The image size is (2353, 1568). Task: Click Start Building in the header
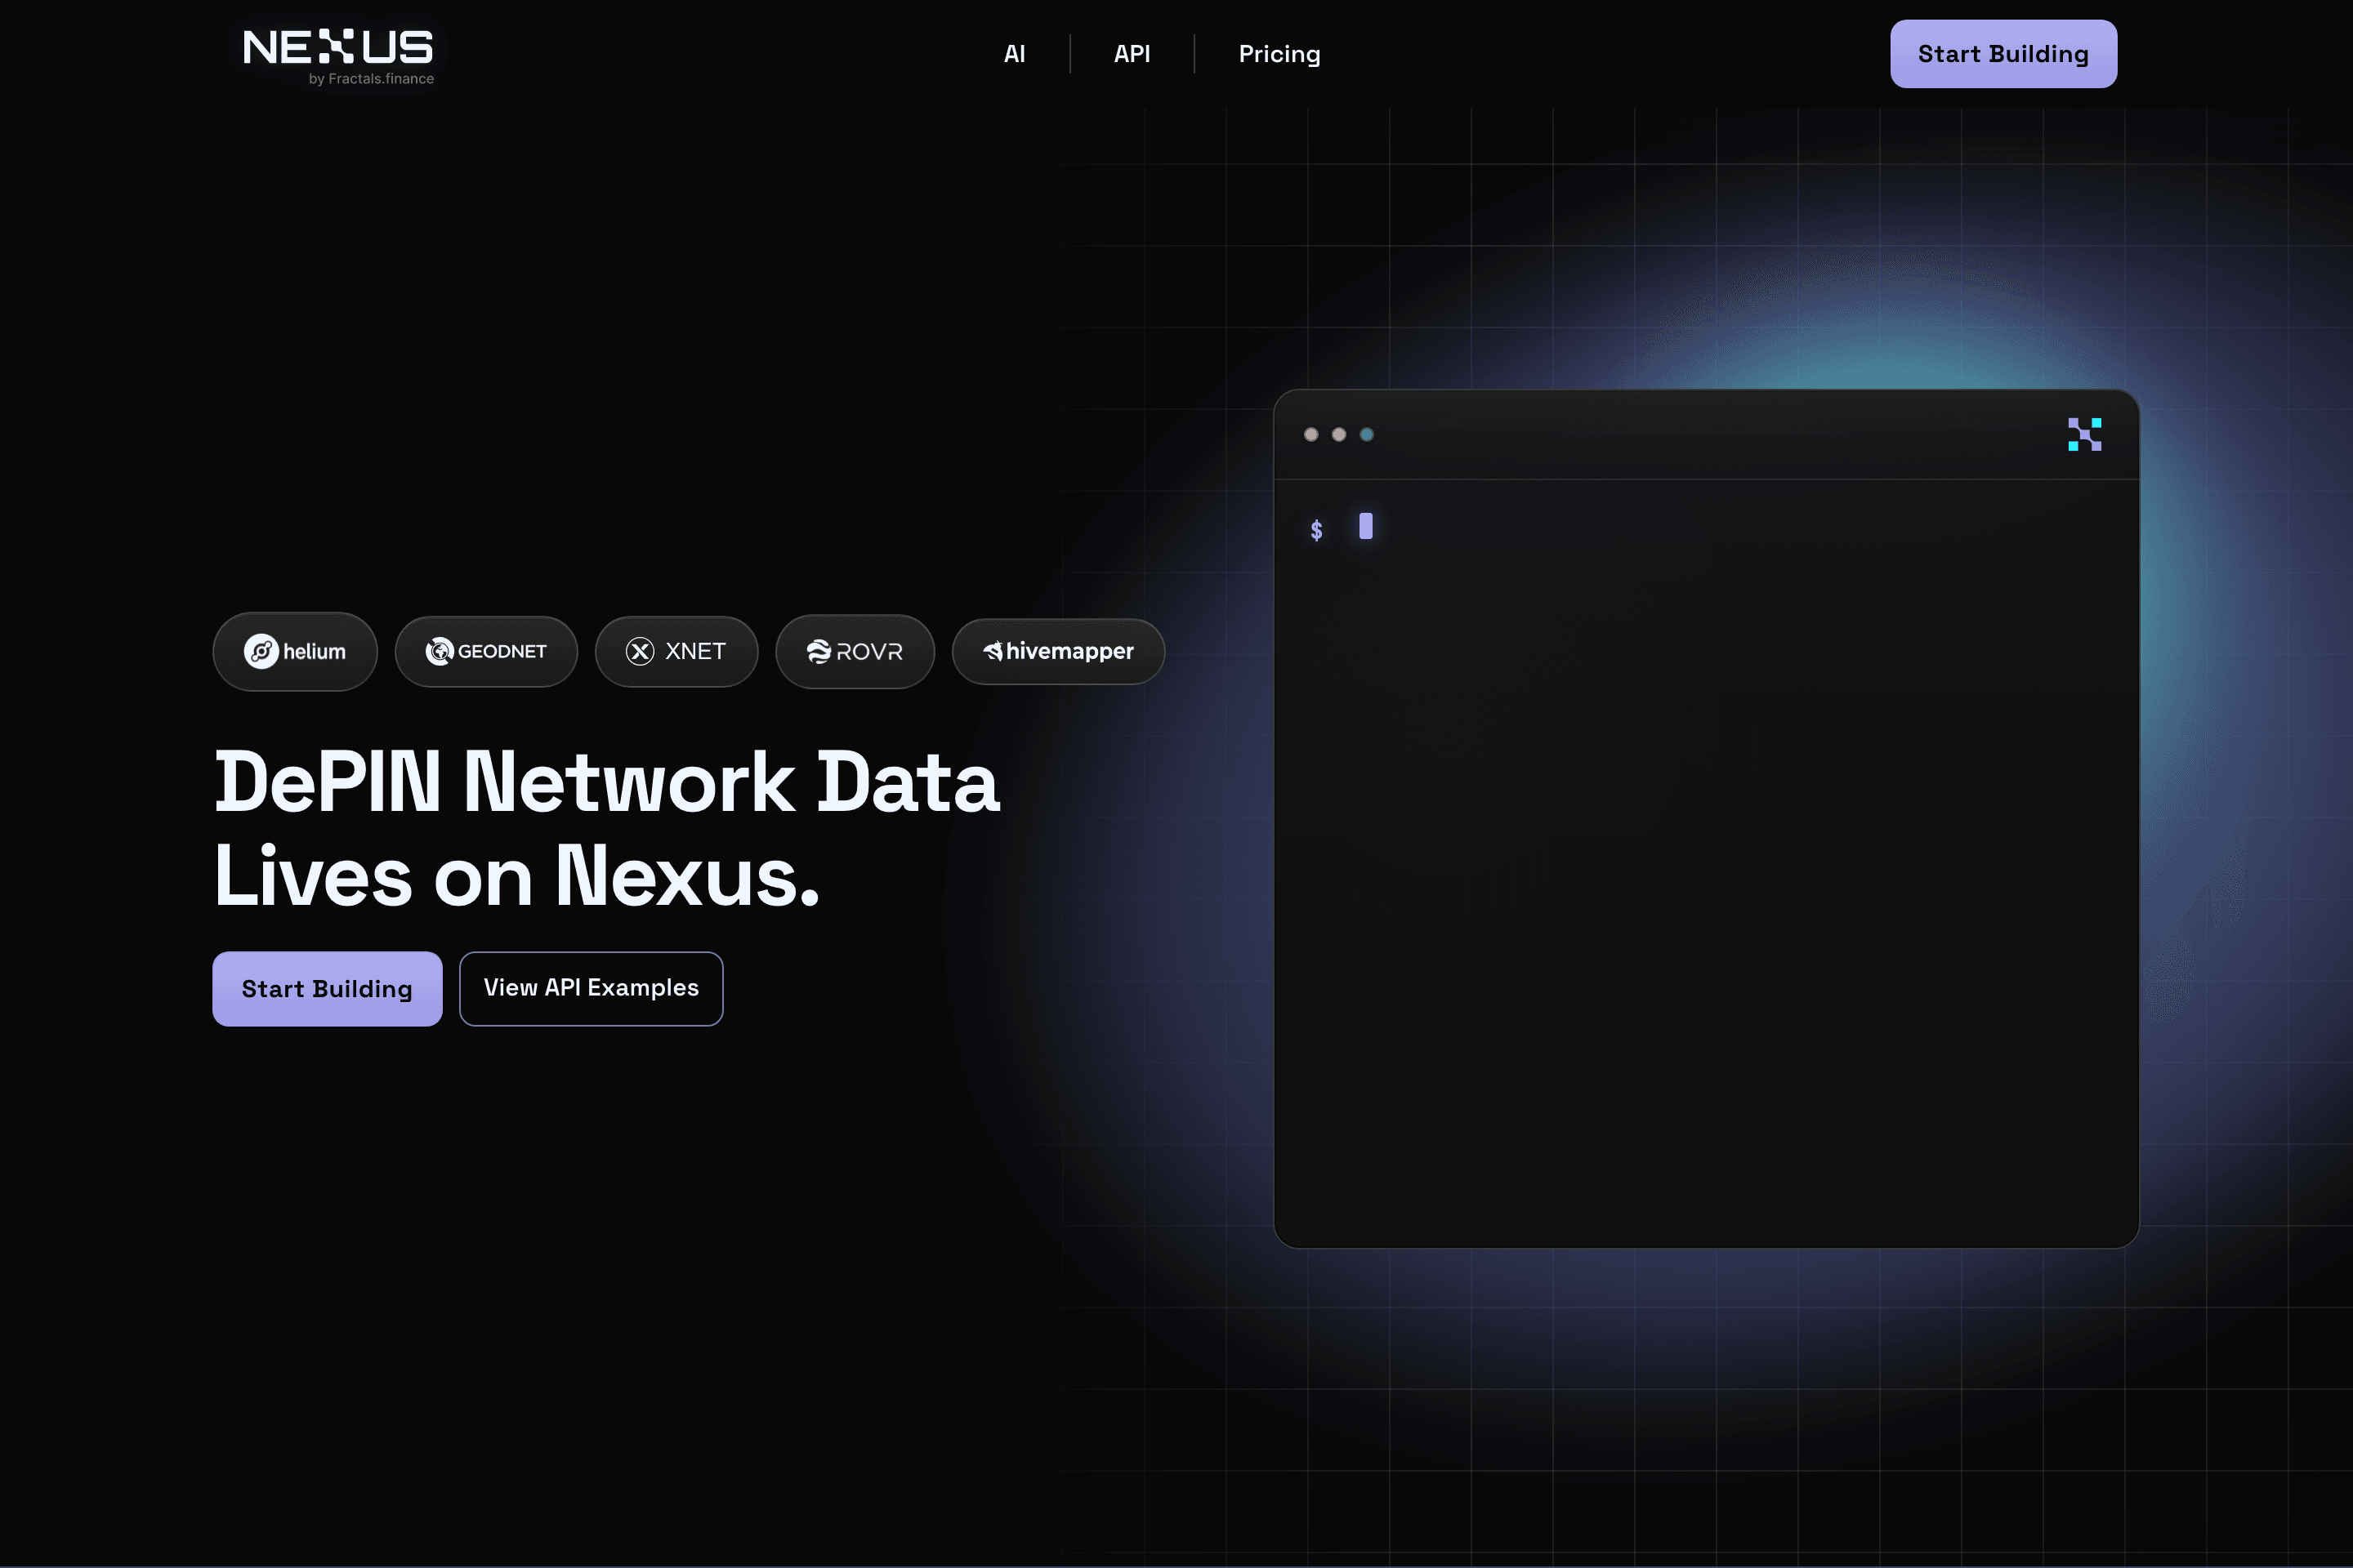(2003, 54)
